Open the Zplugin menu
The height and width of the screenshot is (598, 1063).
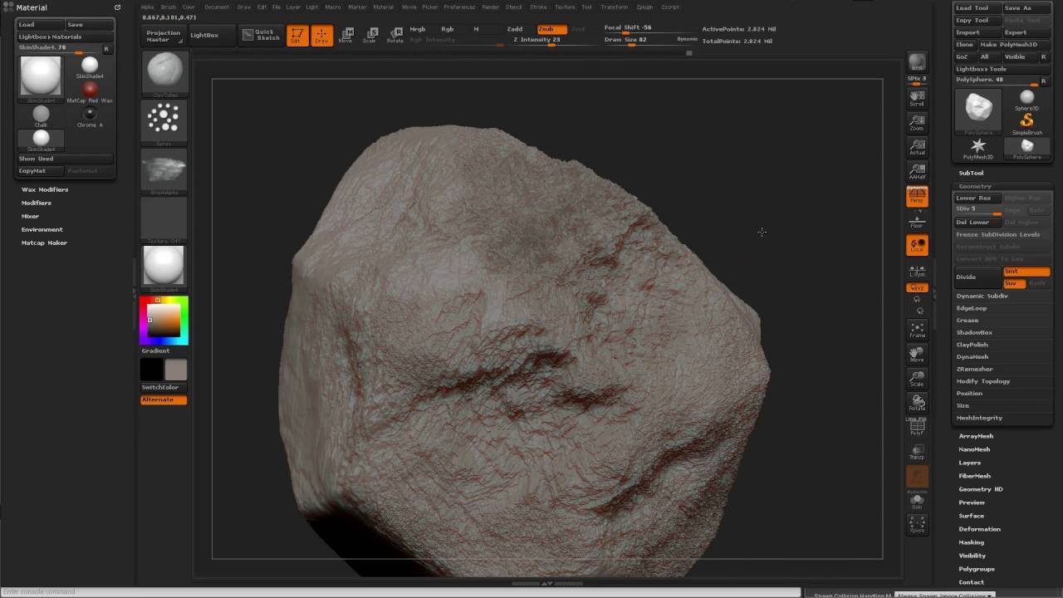click(x=644, y=7)
